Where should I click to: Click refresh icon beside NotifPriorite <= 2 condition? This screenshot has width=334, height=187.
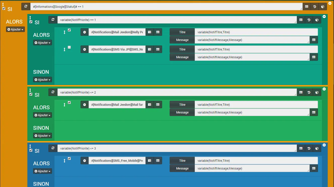(x=53, y=92)
